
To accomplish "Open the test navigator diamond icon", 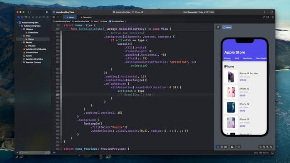I will click(37, 17).
